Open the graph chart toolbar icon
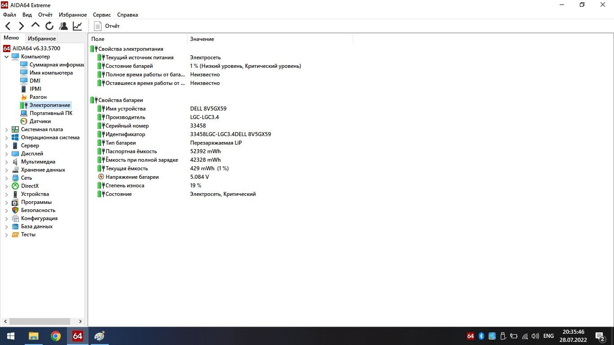Screen dimensions: 614x345 tap(77, 26)
